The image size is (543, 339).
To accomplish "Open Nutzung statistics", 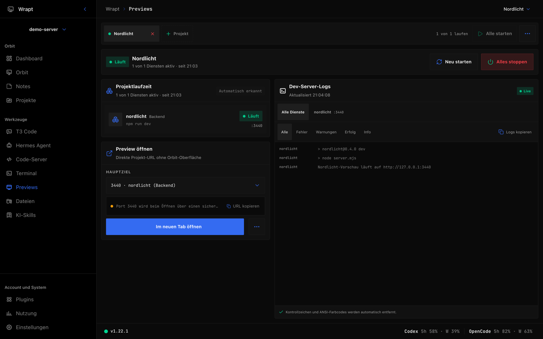I will click(48, 313).
